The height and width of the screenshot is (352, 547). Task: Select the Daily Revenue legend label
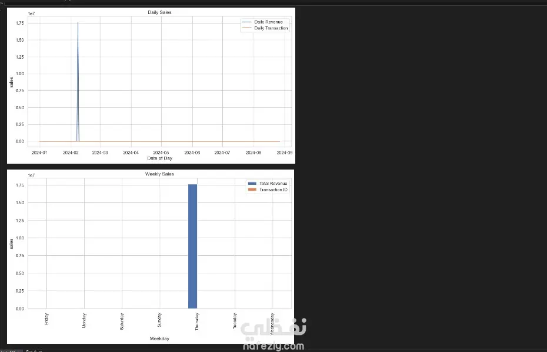click(x=268, y=22)
